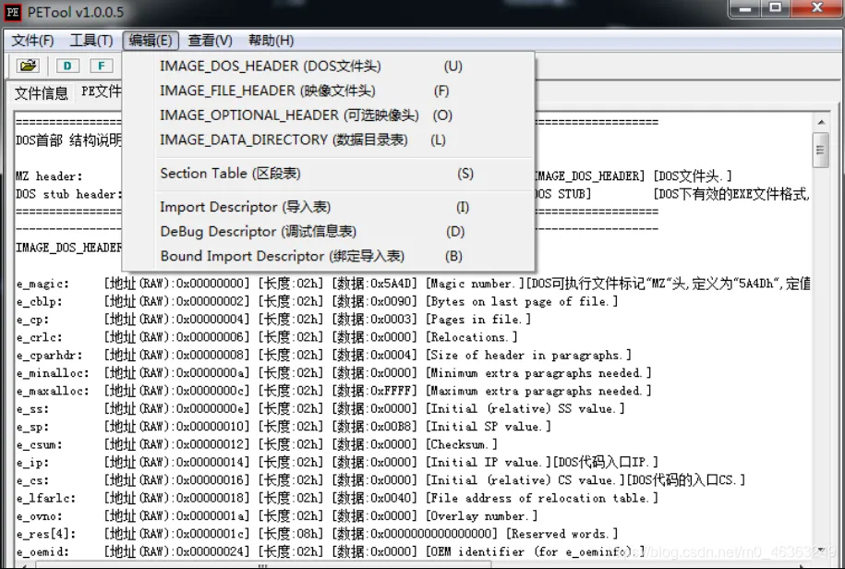Switch to the 文件信息 tab
845x569 pixels.
point(41,93)
